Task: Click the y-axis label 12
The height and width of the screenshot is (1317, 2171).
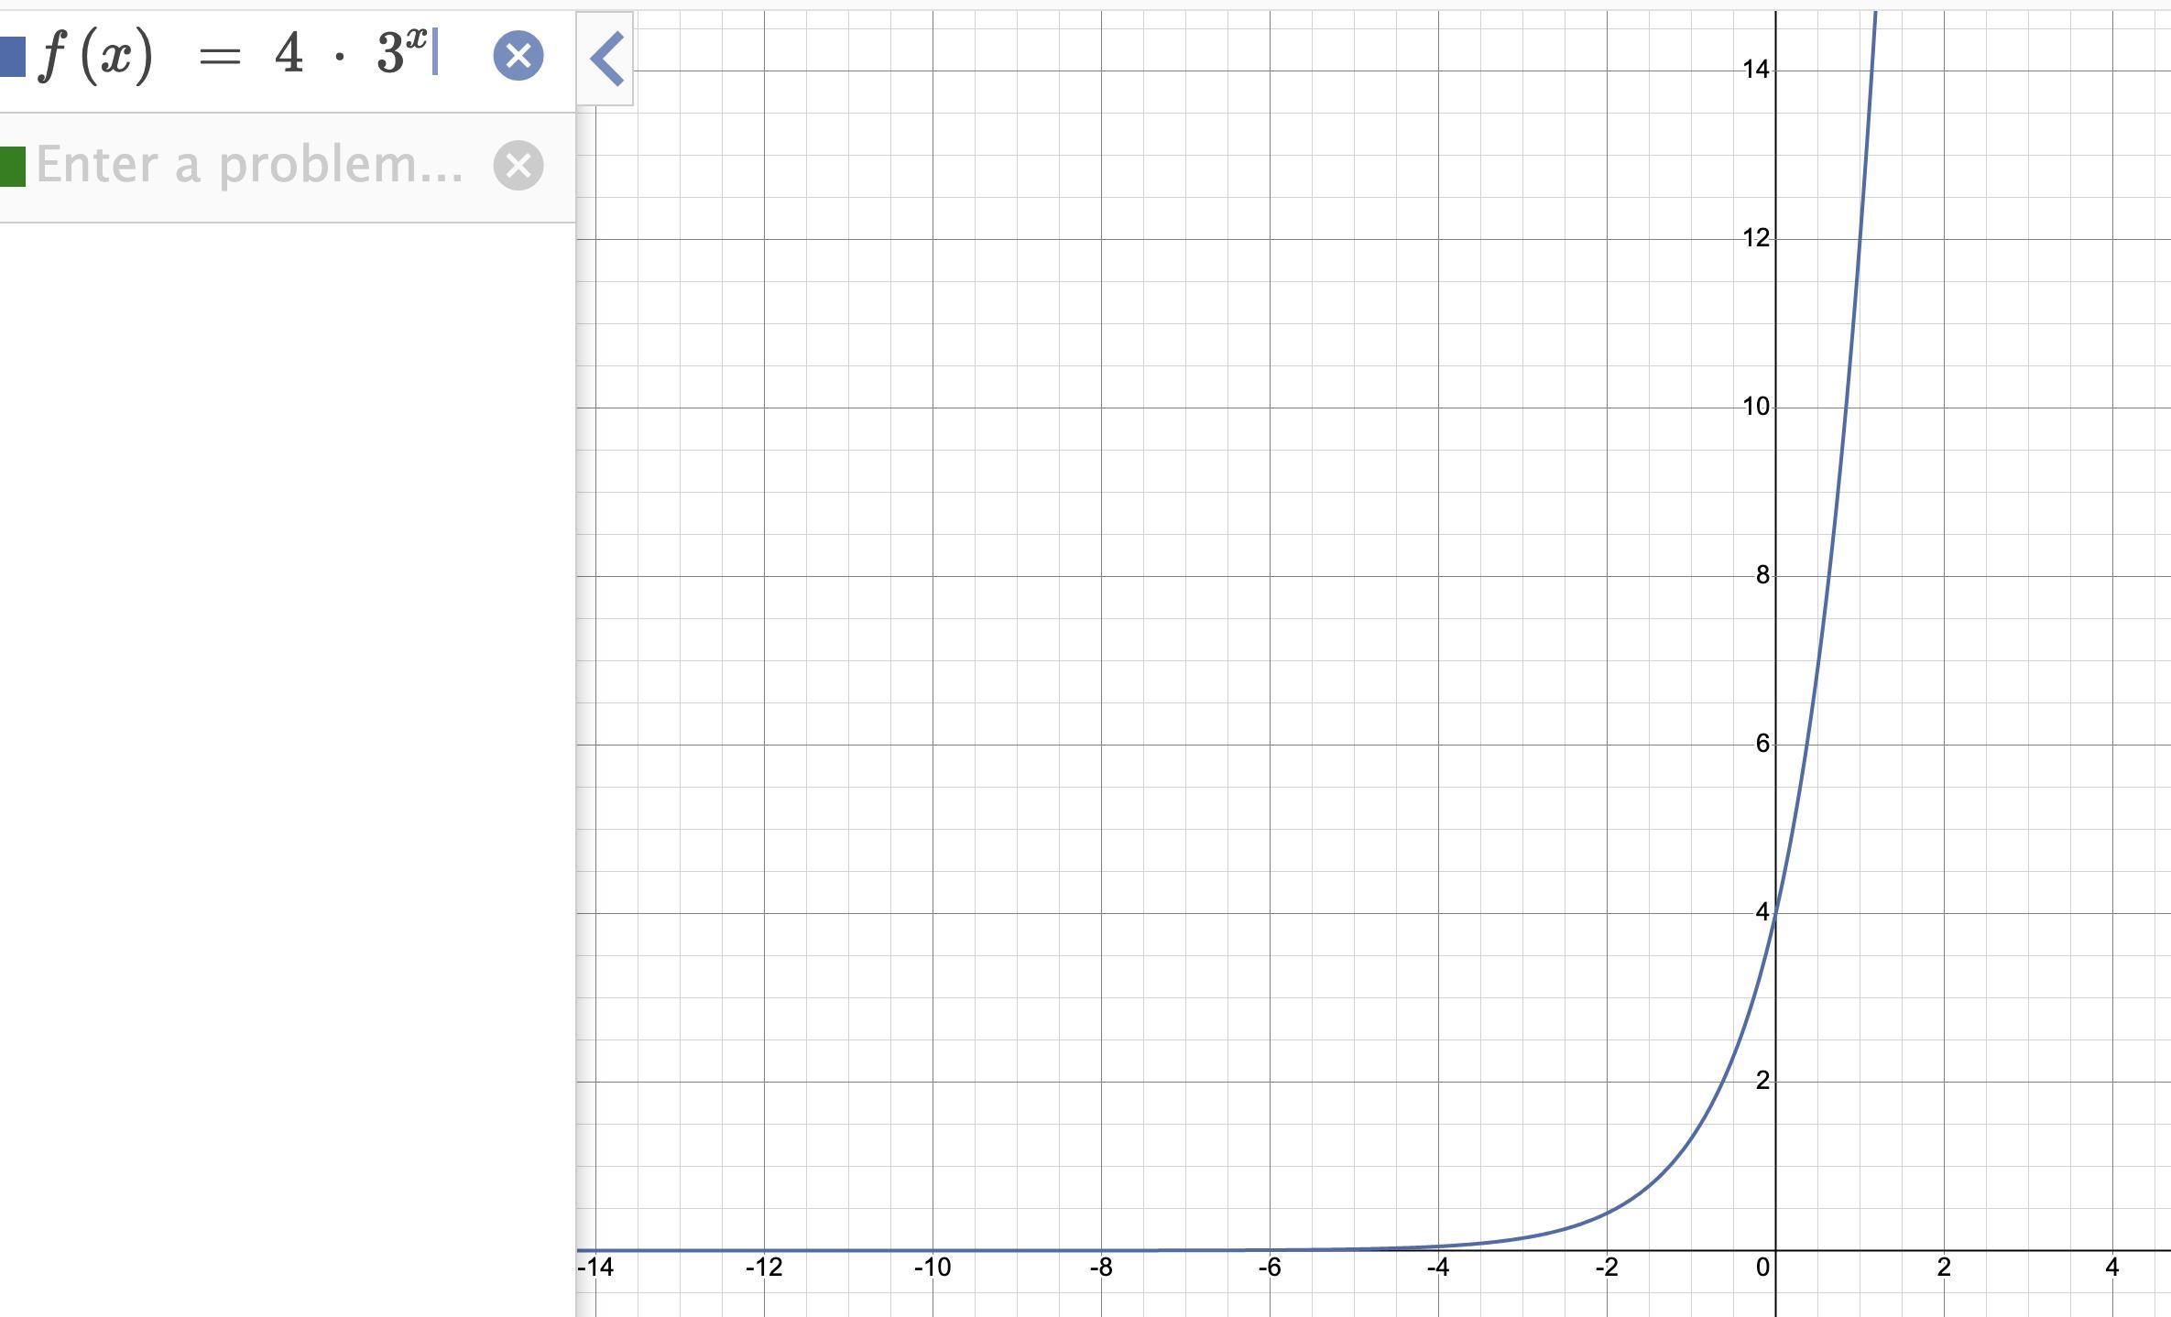Action: (x=1755, y=238)
